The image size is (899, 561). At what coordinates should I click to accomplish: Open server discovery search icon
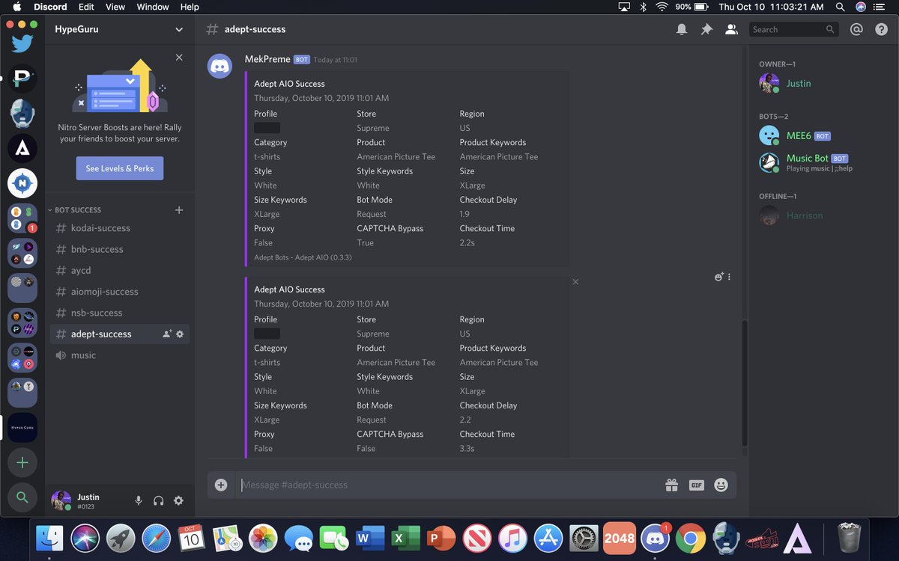22,497
